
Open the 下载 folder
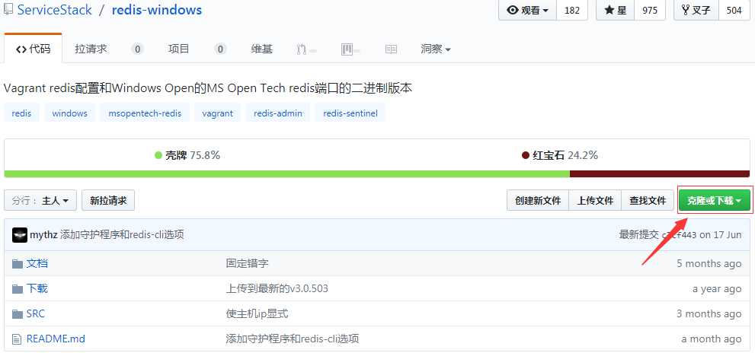[37, 288]
